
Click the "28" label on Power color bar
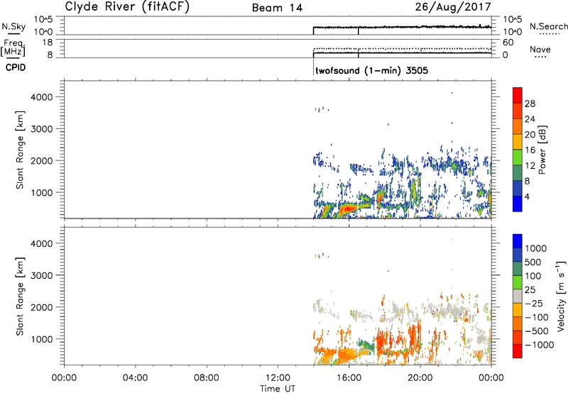[530, 104]
